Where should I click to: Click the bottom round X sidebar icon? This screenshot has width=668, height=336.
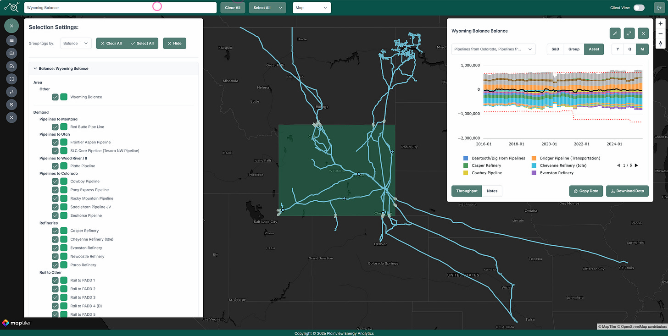[x=11, y=117]
